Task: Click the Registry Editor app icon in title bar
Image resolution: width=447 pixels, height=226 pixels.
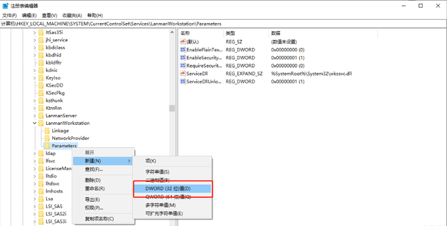Action: pos(6,6)
